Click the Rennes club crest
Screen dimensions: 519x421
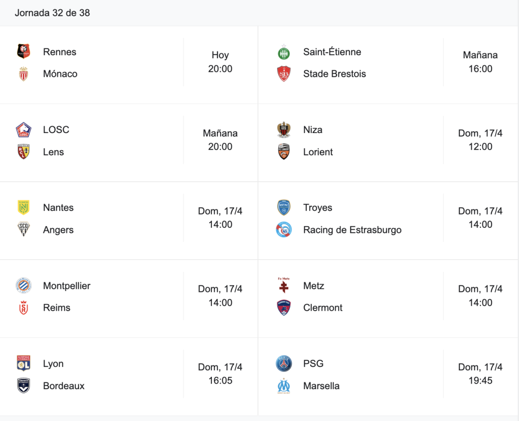(x=23, y=51)
